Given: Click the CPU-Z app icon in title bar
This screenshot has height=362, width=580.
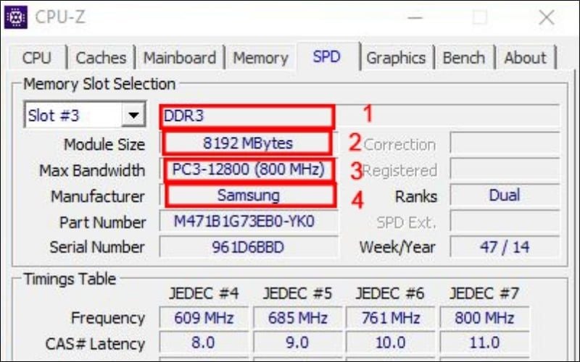Looking at the screenshot, I should coord(15,17).
